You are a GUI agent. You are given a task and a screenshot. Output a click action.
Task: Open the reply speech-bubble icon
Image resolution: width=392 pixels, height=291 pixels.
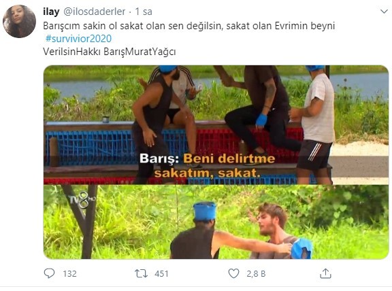click(49, 273)
